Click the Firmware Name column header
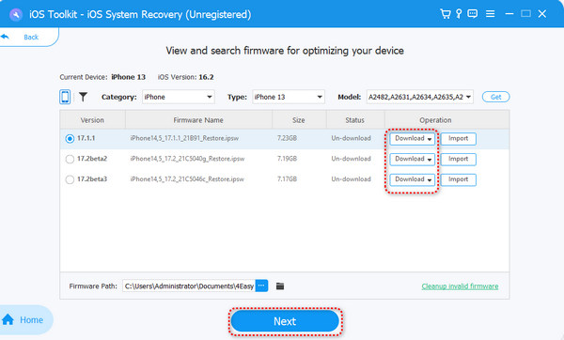The width and height of the screenshot is (564, 340). pos(198,120)
